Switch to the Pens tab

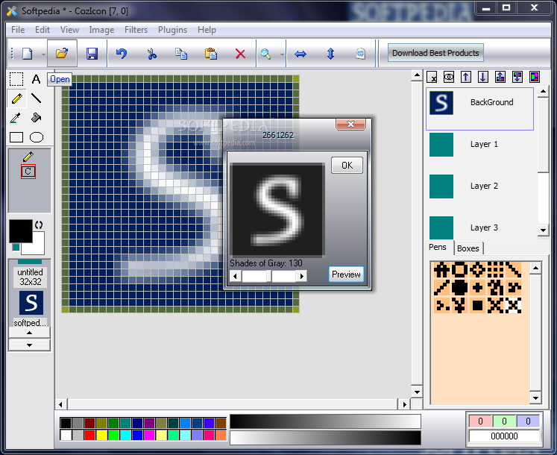(x=438, y=248)
